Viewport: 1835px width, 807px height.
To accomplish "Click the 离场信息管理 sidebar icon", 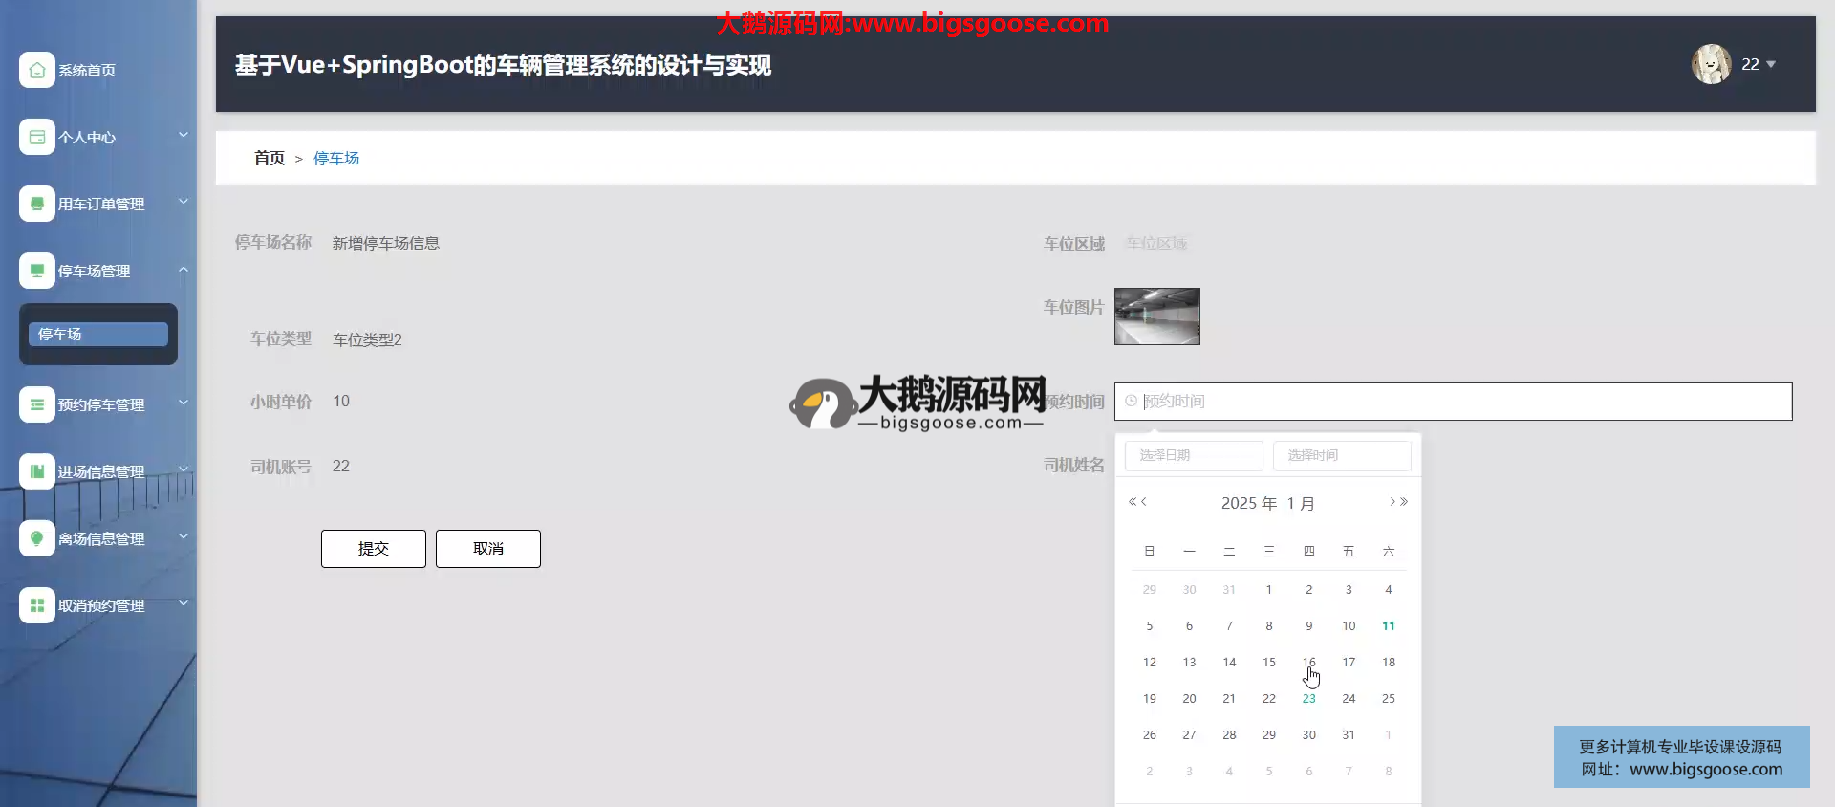I will [36, 538].
